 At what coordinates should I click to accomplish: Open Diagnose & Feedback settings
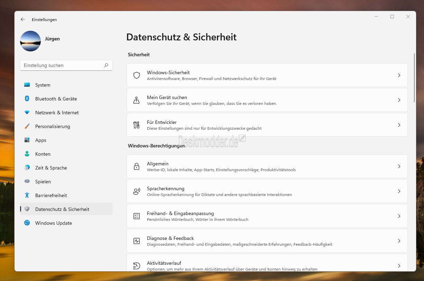[x=267, y=241]
